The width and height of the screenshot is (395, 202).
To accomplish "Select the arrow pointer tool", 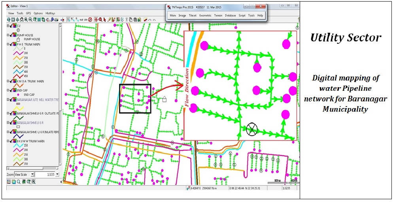I will coord(105,19).
